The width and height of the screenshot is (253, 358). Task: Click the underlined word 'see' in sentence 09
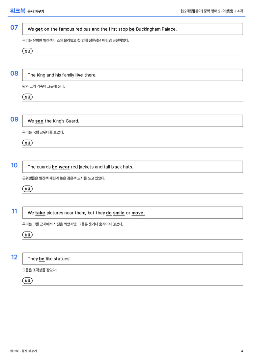point(39,121)
